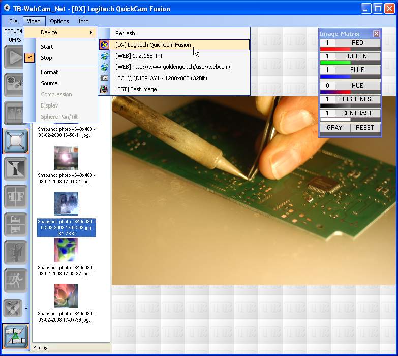
Task: Click the BLUE label button
Action: point(358,70)
